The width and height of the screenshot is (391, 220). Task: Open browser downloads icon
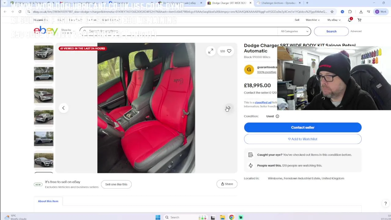click(361, 12)
